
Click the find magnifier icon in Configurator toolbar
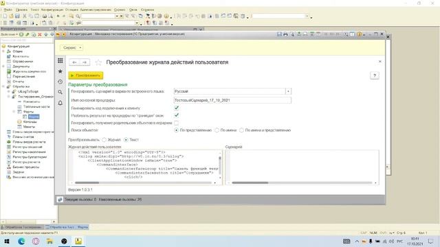tap(78, 16)
